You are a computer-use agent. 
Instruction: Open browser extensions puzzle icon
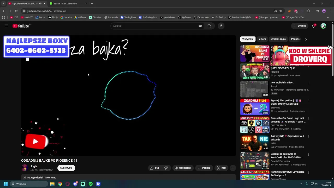coord(308,11)
